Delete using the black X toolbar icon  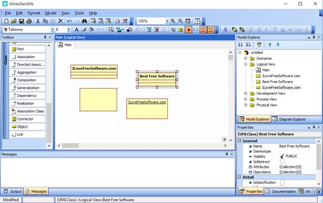point(60,21)
